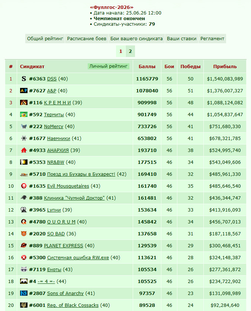Screen dimensions: 251x311
Task: Click the Личный рейтинг button
Action: [109, 66]
